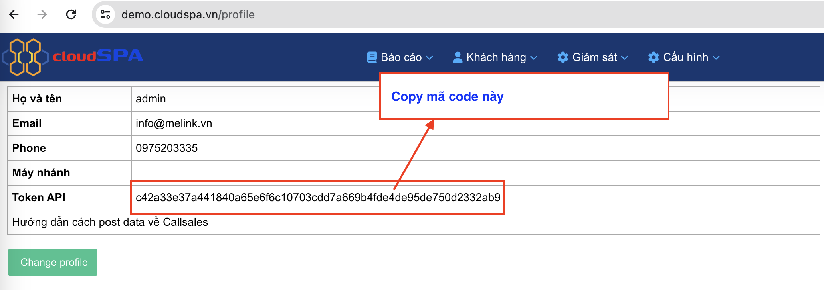824x290 pixels.
Task: Click the Báo cáo book icon
Action: click(x=372, y=57)
